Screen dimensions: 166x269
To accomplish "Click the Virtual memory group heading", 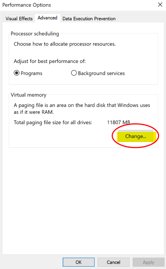I will 28,95.
